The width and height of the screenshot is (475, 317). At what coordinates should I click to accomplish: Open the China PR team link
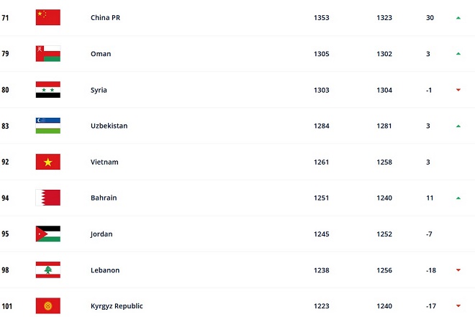tap(105, 17)
